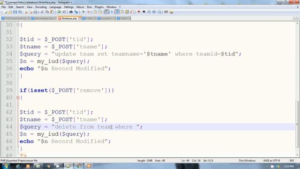Click the vertical scrollbar down arrow
The width and height of the screenshot is (300, 169).
(297, 155)
